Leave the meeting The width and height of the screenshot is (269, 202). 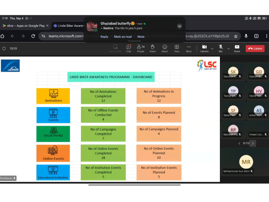click(x=255, y=48)
